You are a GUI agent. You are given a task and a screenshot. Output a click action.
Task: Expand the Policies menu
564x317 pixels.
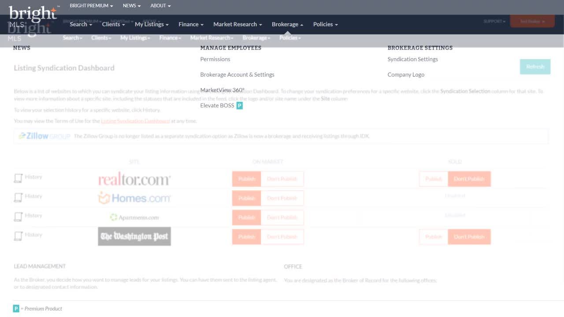tap(325, 24)
